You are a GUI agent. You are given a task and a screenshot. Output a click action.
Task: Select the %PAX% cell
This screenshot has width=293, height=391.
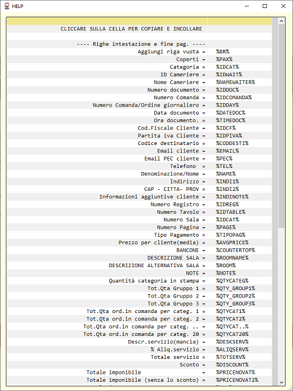point(240,60)
